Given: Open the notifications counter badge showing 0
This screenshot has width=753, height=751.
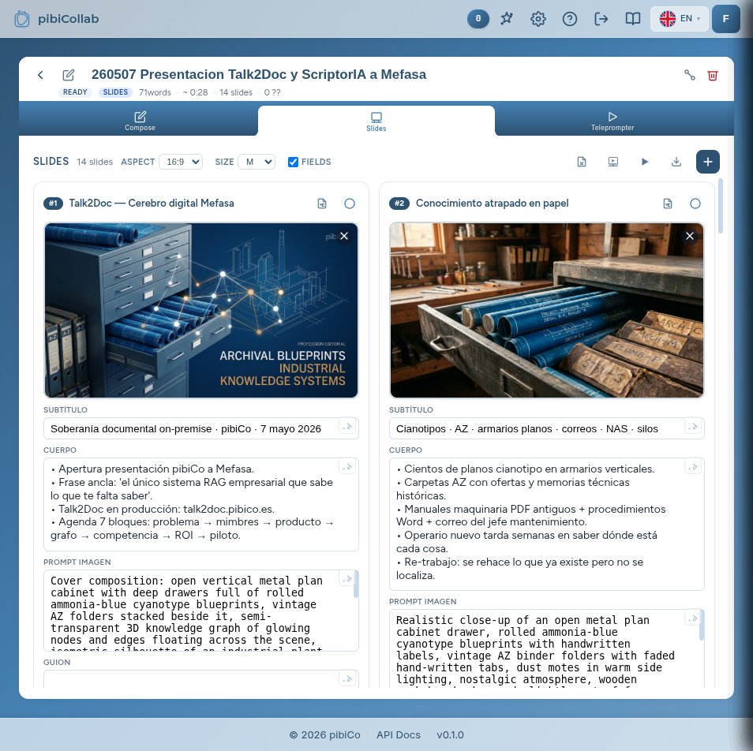Looking at the screenshot, I should pyautogui.click(x=478, y=19).
